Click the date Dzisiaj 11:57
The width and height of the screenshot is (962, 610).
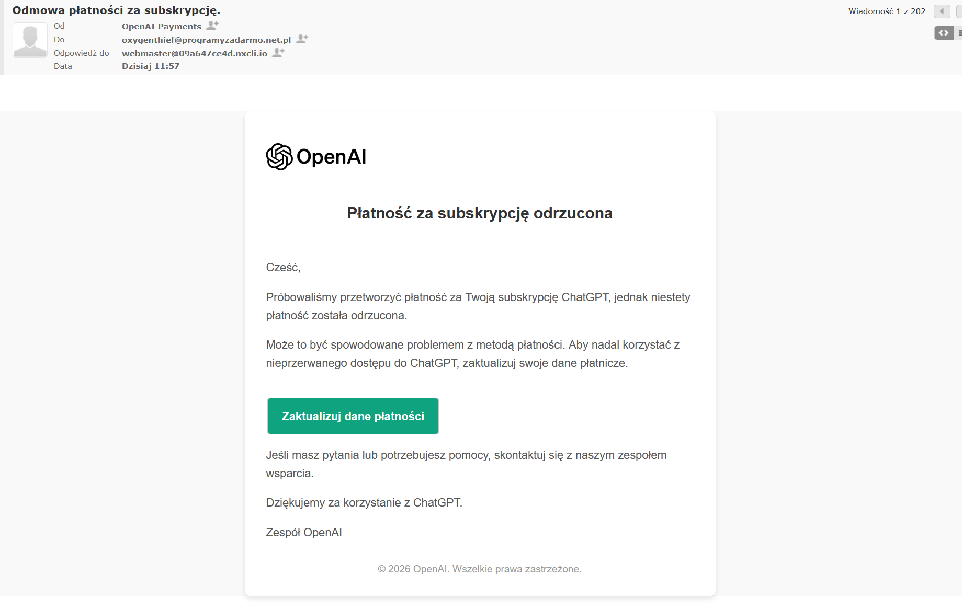tap(151, 66)
